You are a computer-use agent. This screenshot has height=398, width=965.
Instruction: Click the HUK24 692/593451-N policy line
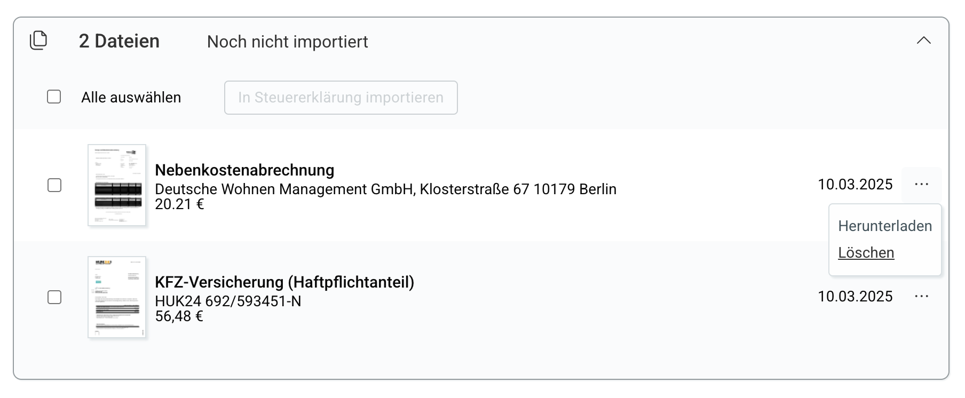point(228,301)
